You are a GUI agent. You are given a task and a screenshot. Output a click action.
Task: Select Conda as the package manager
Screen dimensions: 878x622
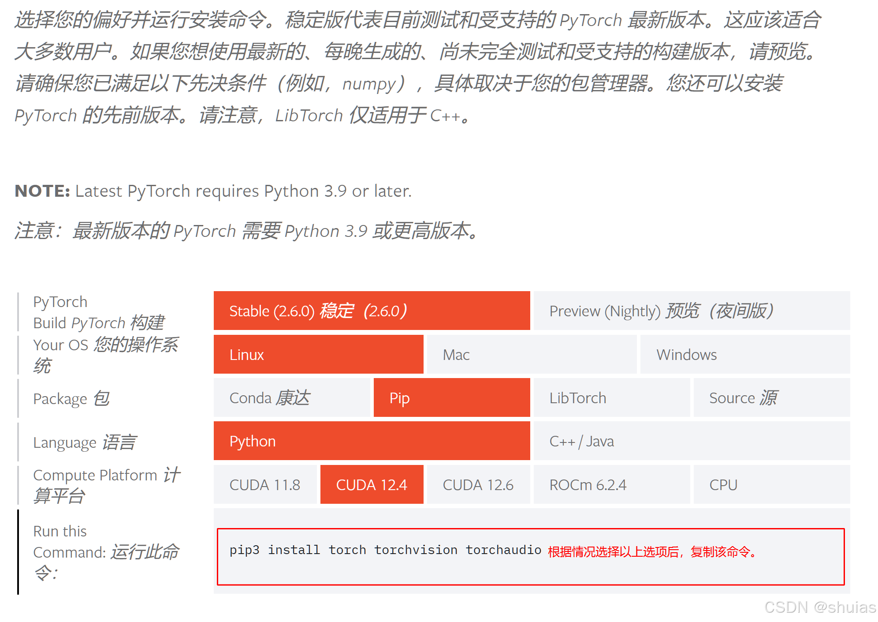(x=292, y=397)
